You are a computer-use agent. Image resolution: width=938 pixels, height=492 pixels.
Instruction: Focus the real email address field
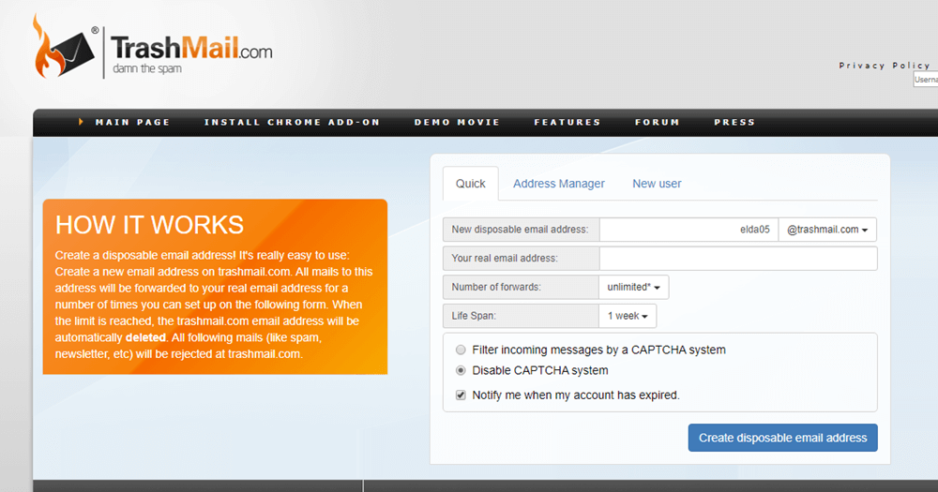click(737, 259)
